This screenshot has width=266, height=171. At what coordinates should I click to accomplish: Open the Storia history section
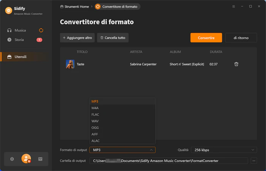click(x=19, y=40)
